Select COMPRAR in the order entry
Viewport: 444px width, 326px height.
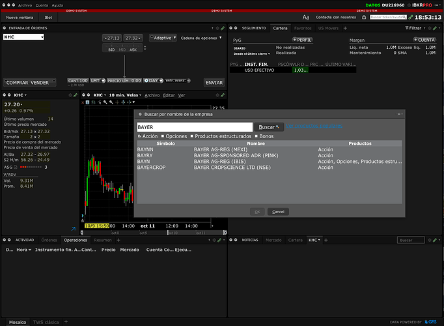(18, 83)
